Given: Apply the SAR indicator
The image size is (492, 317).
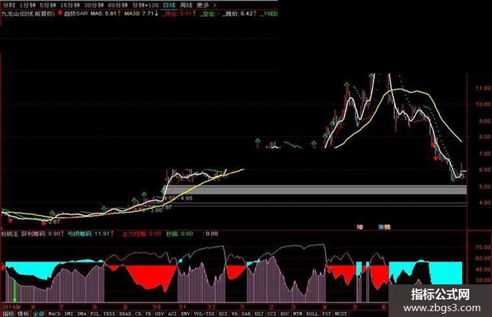Looking at the screenshot, I should [x=246, y=313].
